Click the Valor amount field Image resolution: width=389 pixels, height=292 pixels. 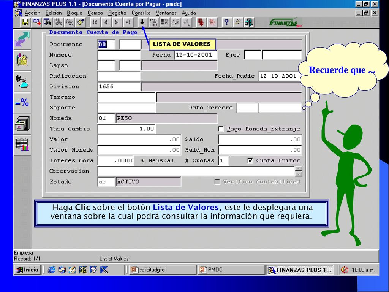point(139,139)
